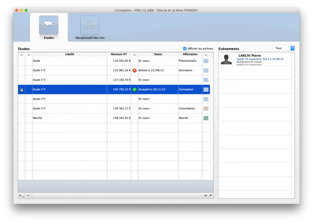Click the green accepted check icon
The height and width of the screenshot is (223, 313).
coord(135,89)
